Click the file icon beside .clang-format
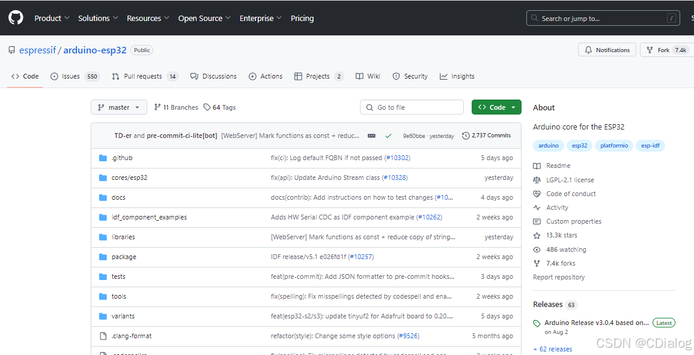This screenshot has height=355, width=694. point(103,336)
